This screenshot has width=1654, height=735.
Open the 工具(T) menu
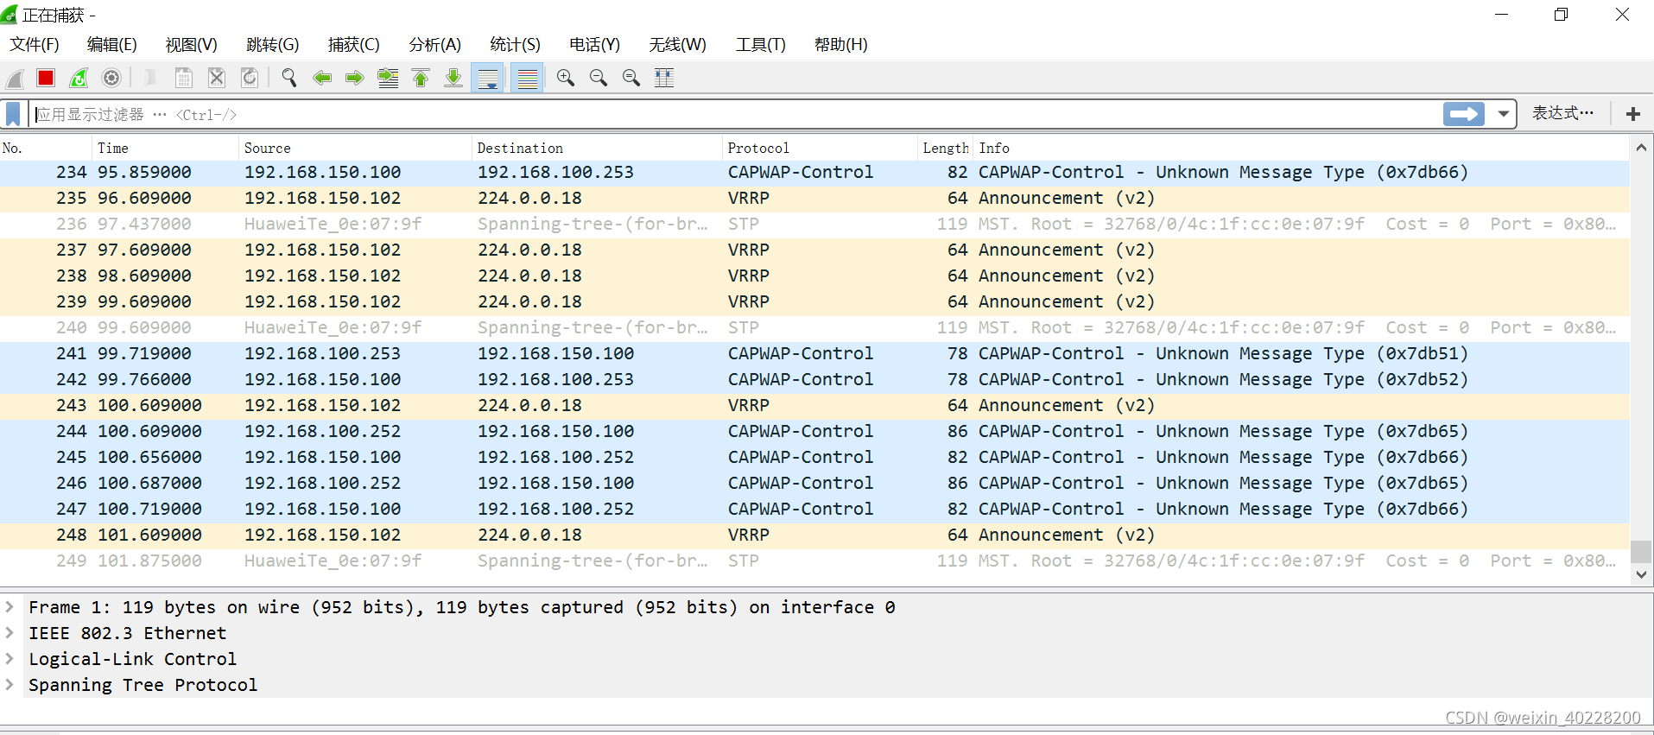[761, 45]
